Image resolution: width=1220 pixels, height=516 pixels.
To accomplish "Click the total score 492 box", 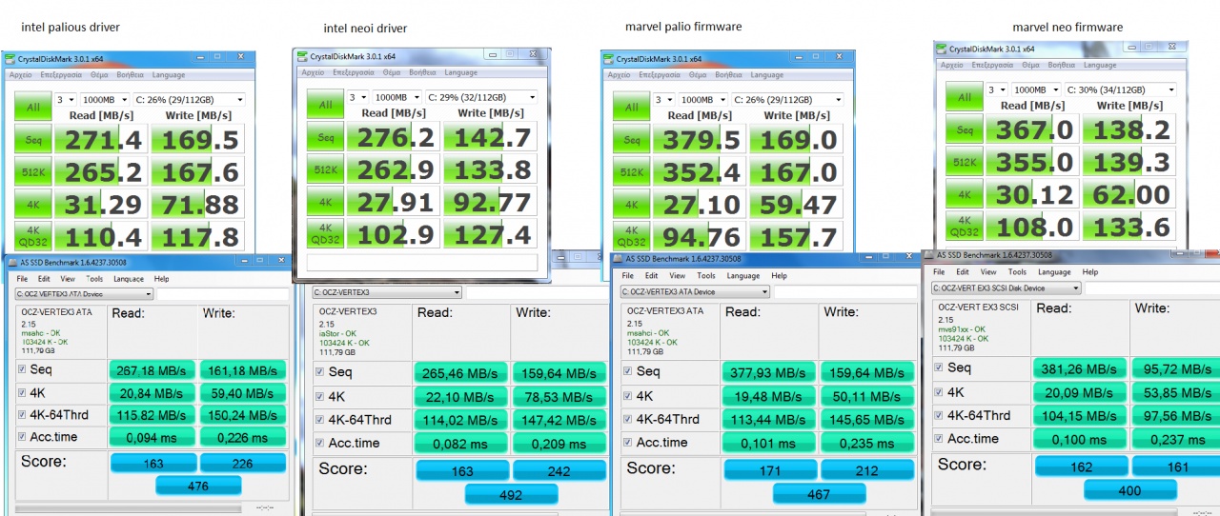I will click(x=510, y=494).
